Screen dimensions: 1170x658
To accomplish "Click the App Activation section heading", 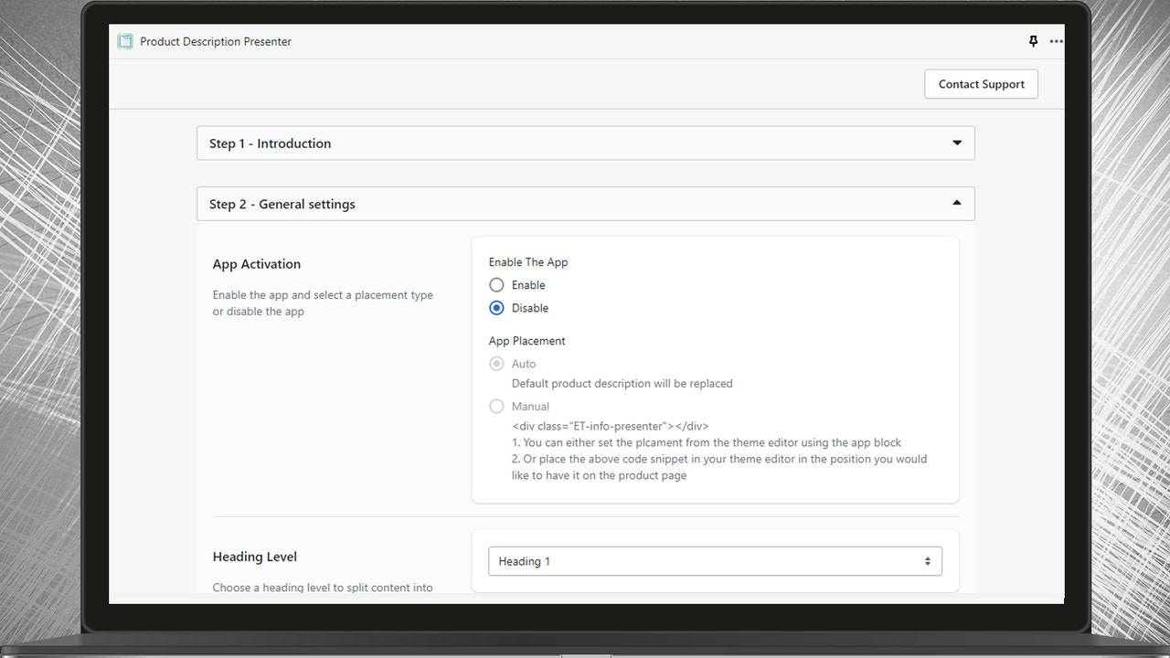I will click(x=256, y=263).
